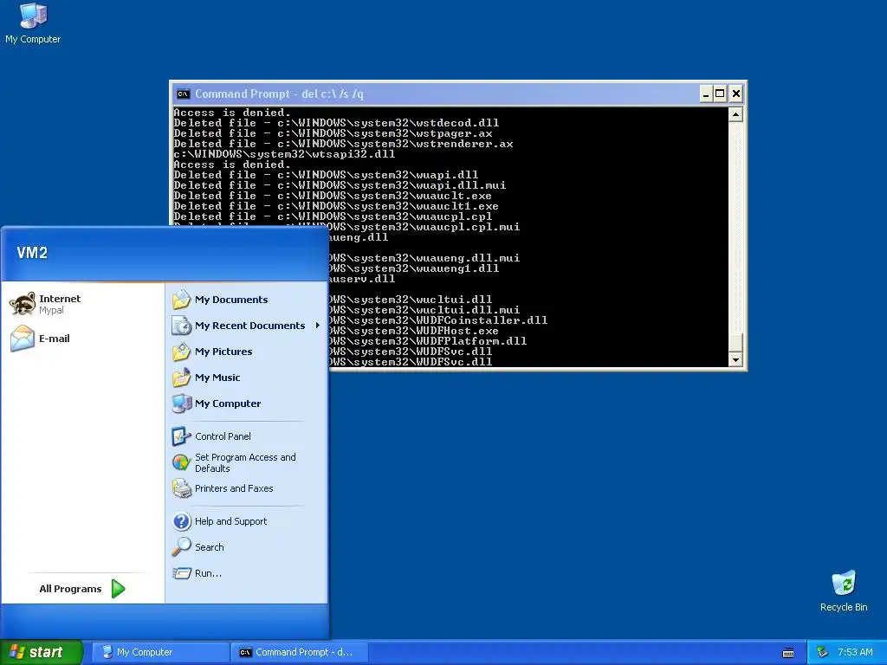Click the wuapi.dll.mui output line
This screenshot has height=665, width=887.
click(x=340, y=185)
